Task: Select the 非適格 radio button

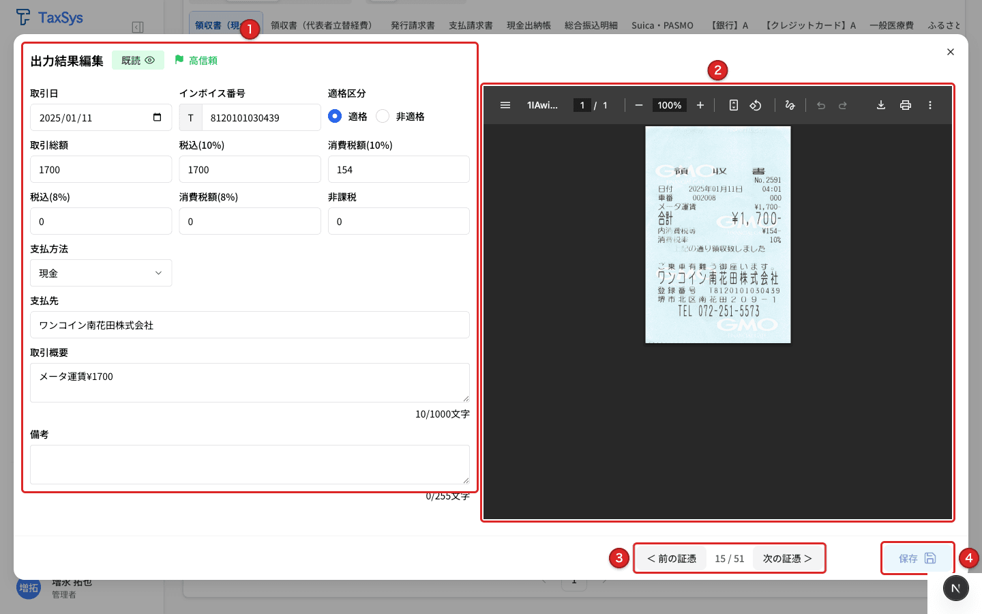Action: (x=382, y=116)
